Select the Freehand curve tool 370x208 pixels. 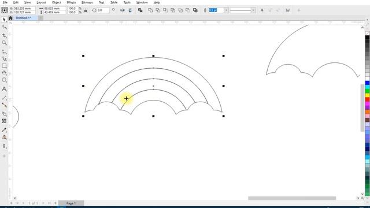click(4, 51)
